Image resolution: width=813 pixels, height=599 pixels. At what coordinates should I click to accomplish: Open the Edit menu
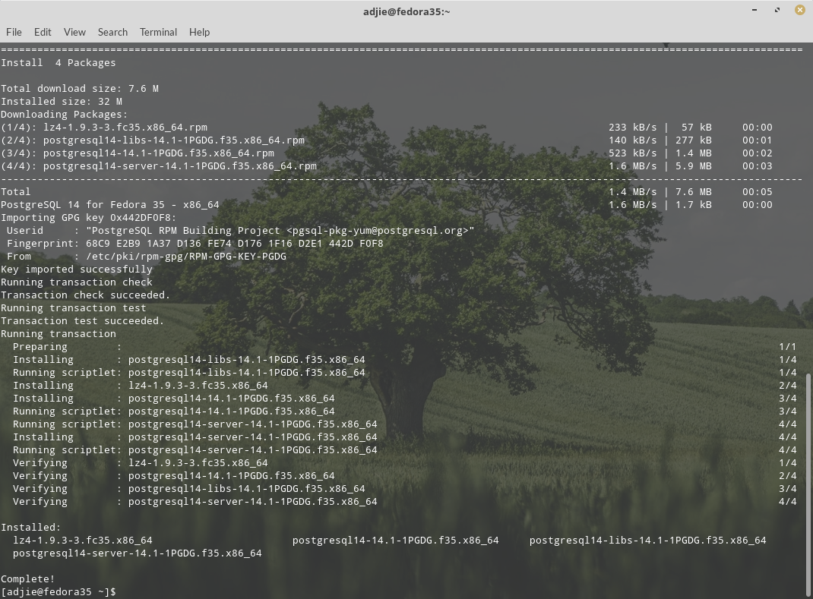point(43,32)
